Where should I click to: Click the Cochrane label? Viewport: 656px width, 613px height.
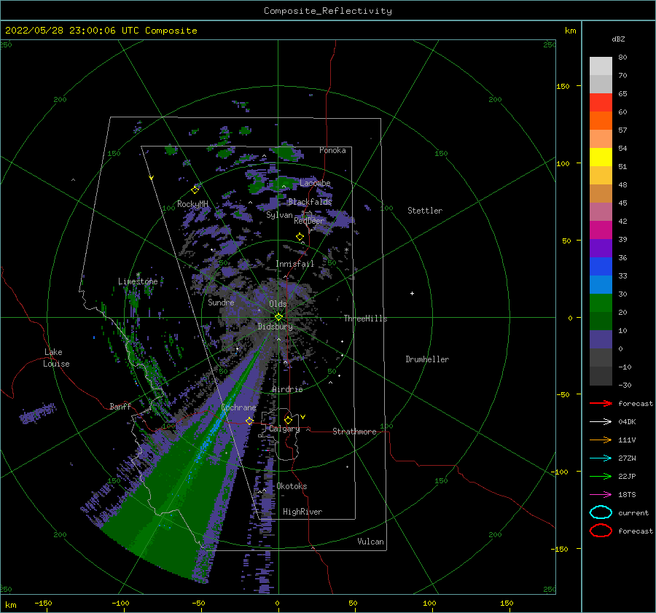coord(238,407)
